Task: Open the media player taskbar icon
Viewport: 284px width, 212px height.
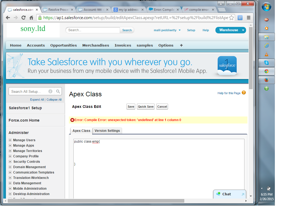Action: tap(267, 28)
